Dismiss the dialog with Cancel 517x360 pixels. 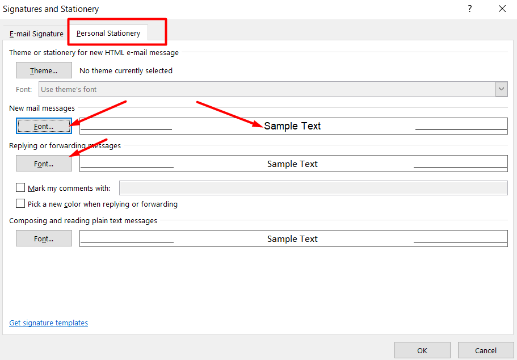(486, 350)
